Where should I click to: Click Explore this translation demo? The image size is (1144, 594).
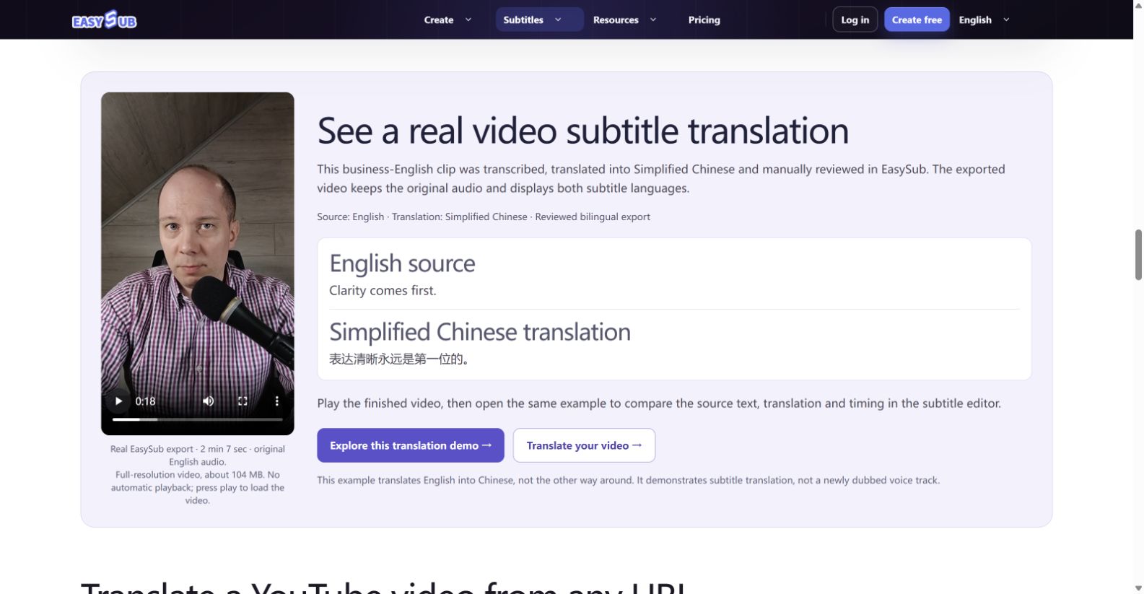pyautogui.click(x=411, y=445)
